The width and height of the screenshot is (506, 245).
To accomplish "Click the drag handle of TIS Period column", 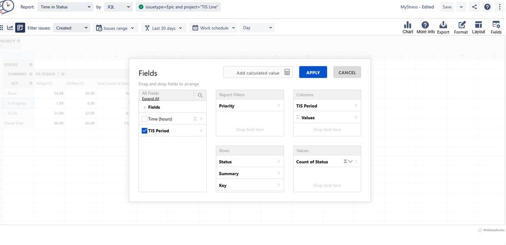I will tap(356, 106).
